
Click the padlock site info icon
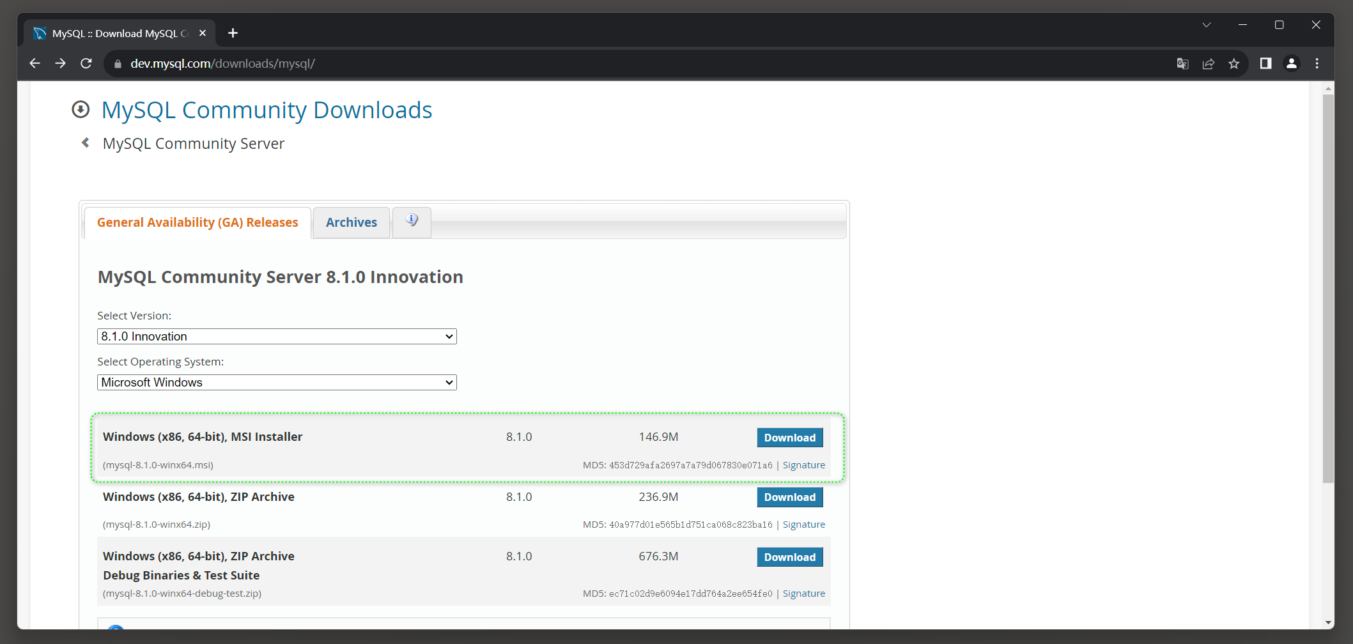(118, 64)
